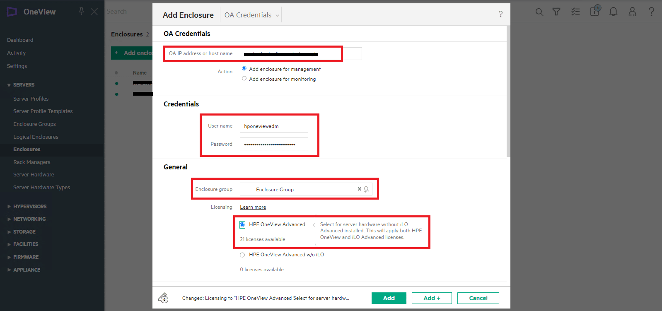
Task: Expand the APPLIANCE menu section
Action: pyautogui.click(x=9, y=270)
